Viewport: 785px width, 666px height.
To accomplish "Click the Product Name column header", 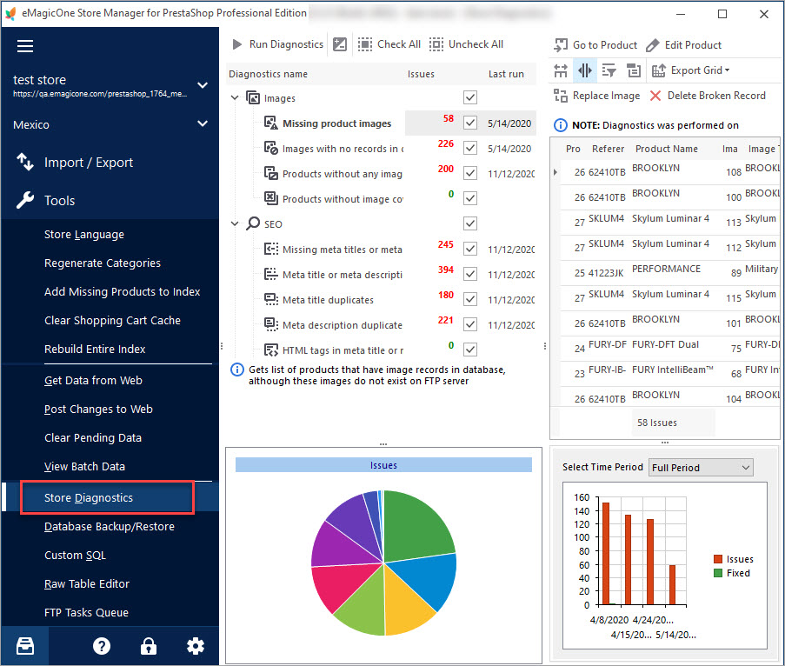I will point(667,149).
